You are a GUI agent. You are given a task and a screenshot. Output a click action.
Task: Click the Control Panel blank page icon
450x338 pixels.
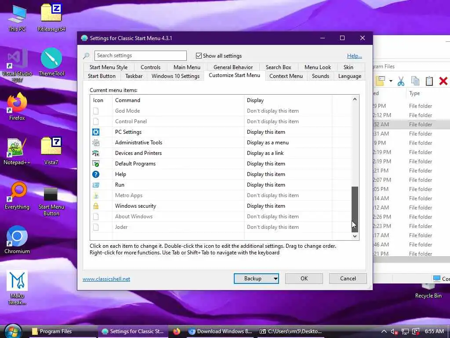click(x=95, y=121)
